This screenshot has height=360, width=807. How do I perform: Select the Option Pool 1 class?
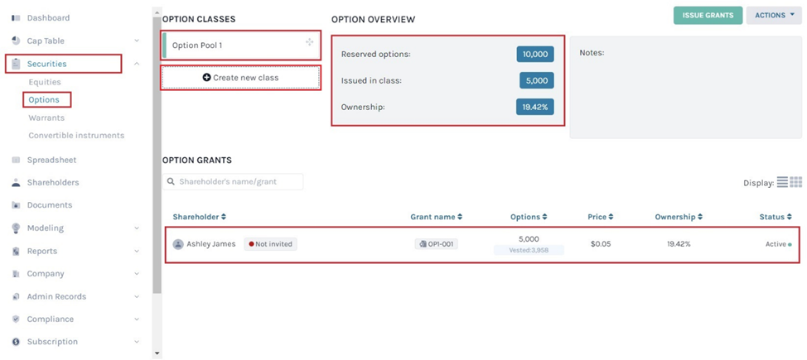click(x=241, y=46)
